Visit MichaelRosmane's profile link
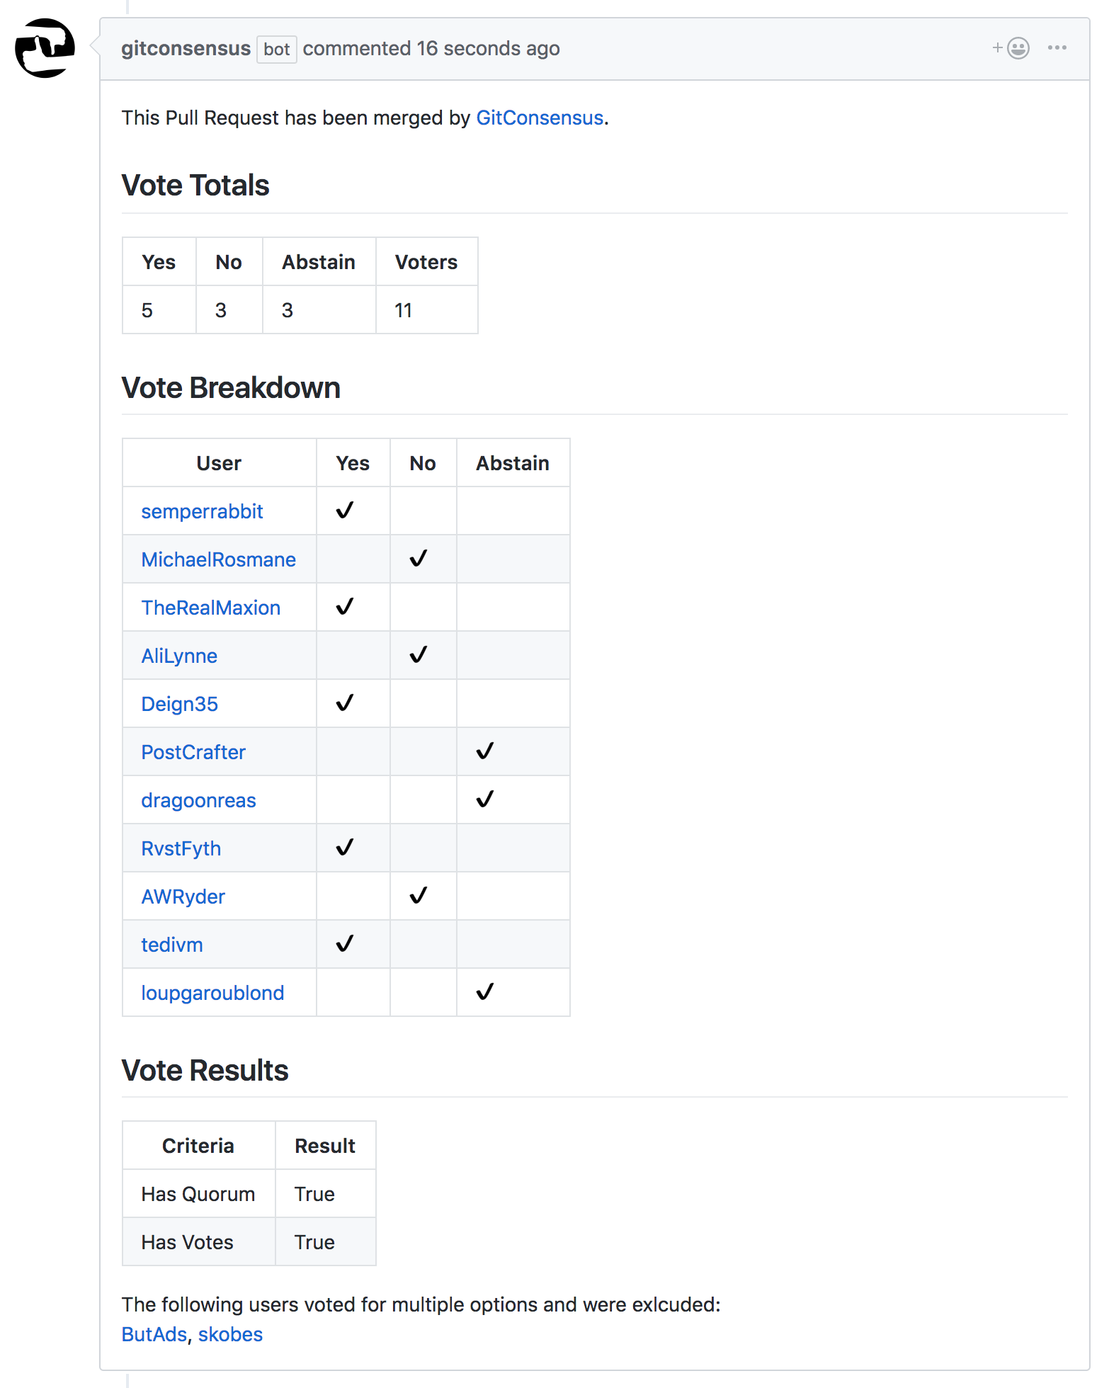Image resolution: width=1109 pixels, height=1388 pixels. [x=219, y=559]
